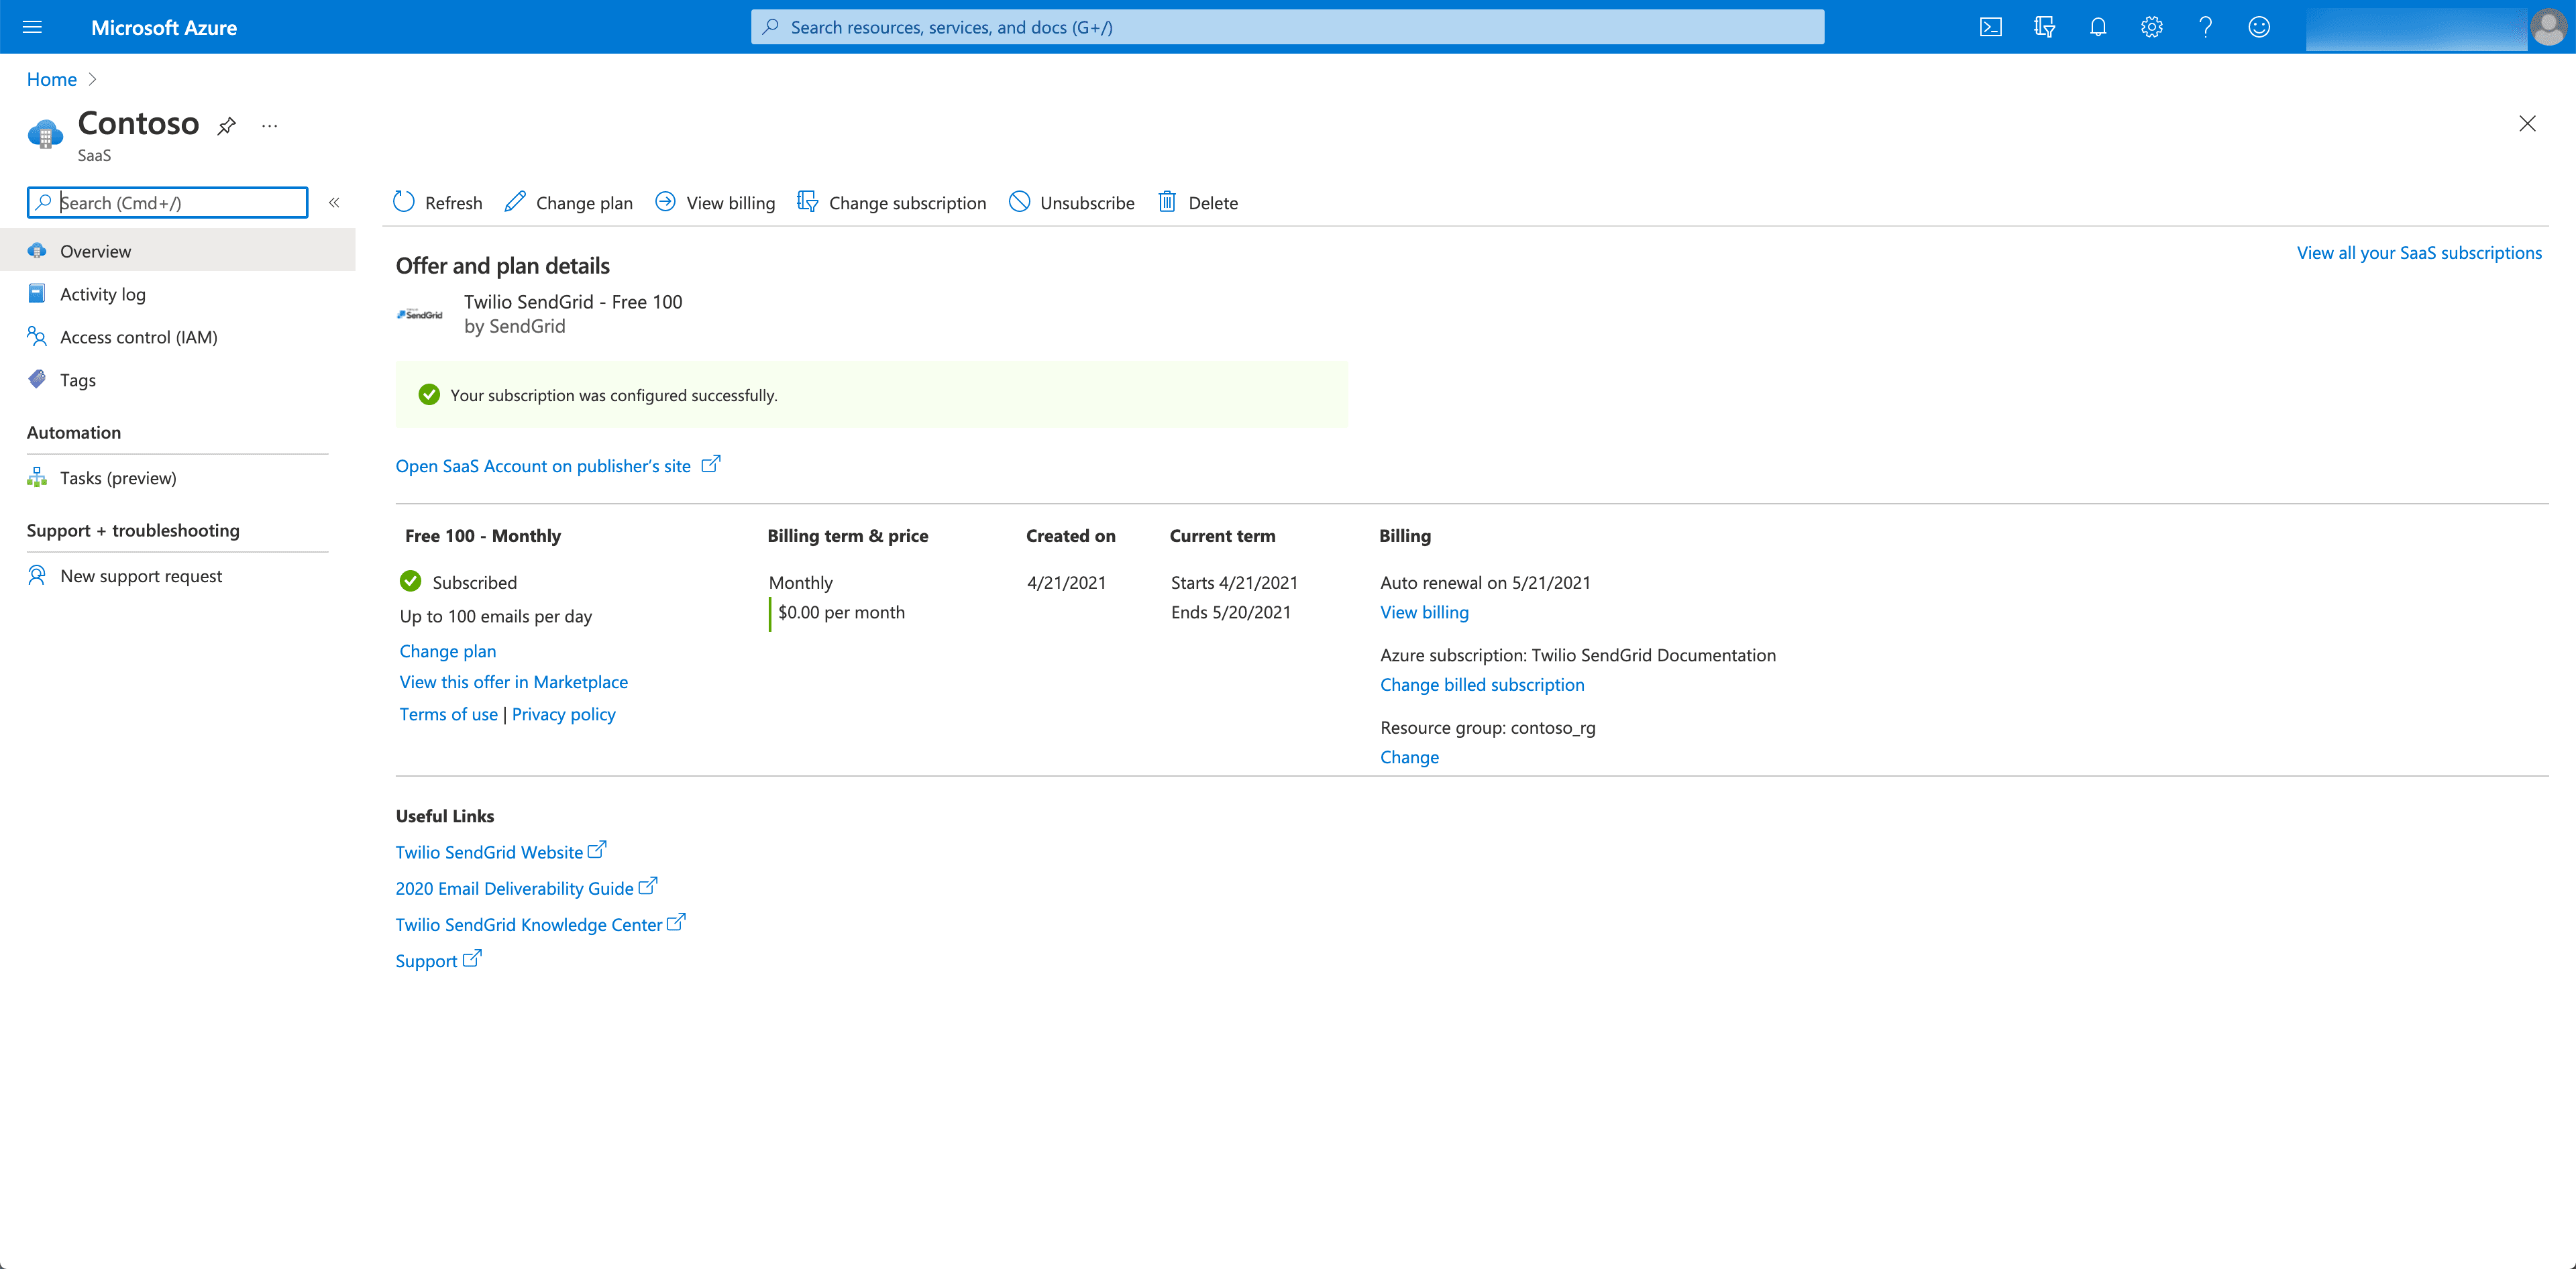The height and width of the screenshot is (1269, 2576).
Task: Open portal settings gear
Action: click(x=2151, y=27)
